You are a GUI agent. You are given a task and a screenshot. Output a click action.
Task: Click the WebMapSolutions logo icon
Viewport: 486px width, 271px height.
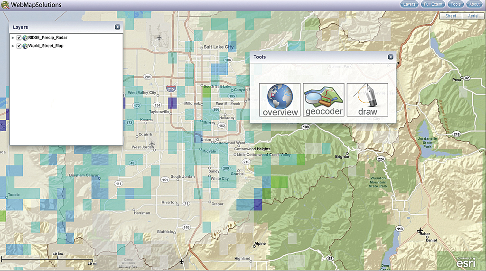pos(5,5)
